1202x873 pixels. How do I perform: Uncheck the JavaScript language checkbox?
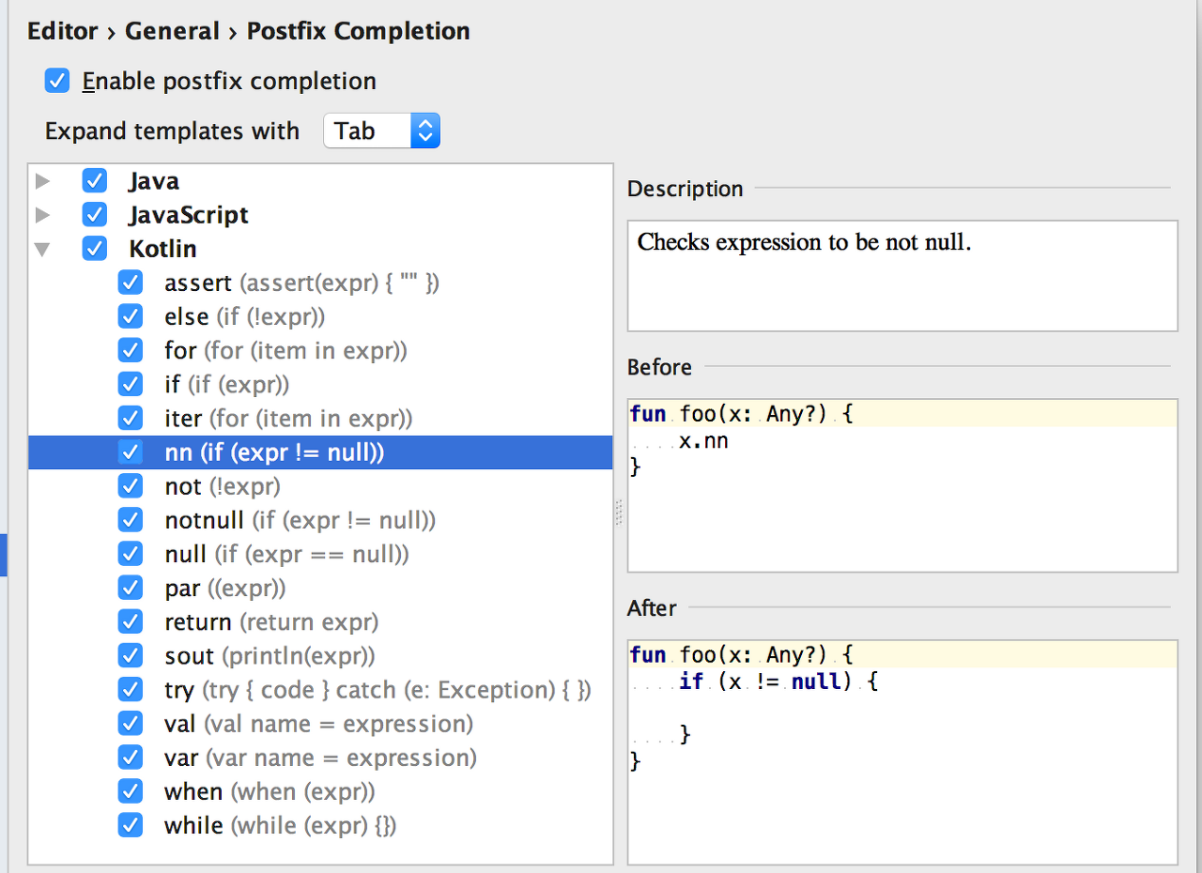click(x=95, y=215)
